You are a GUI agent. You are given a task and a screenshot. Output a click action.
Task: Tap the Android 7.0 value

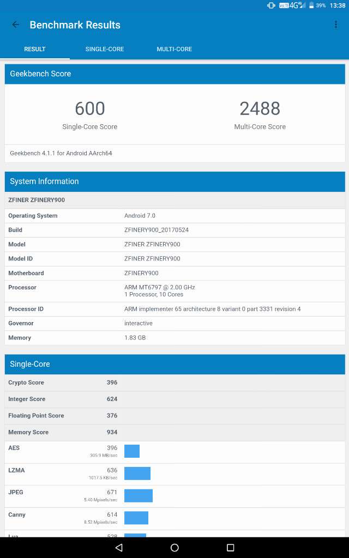pos(140,216)
